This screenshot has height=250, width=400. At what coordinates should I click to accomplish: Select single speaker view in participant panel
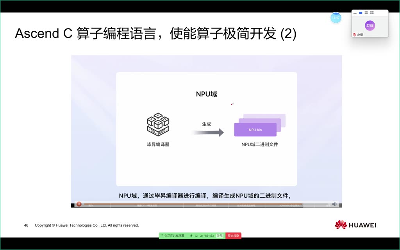click(361, 13)
